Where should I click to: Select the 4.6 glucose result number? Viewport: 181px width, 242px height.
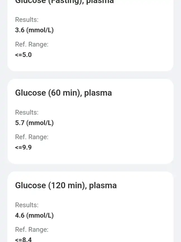coord(20,215)
